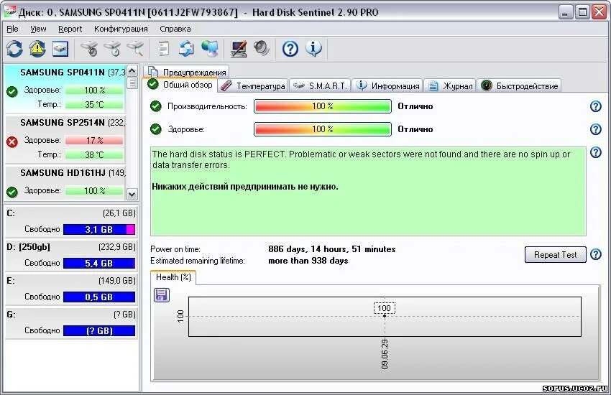This screenshot has height=395, width=611.
Task: Click the disk list scroll up arrow
Action: [132, 71]
